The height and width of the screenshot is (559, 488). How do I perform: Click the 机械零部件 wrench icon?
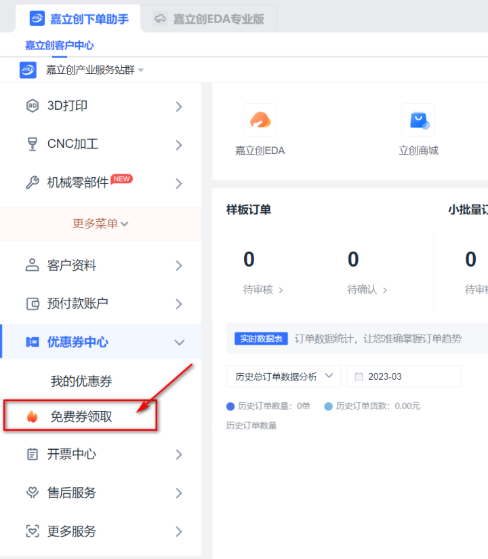(x=33, y=182)
